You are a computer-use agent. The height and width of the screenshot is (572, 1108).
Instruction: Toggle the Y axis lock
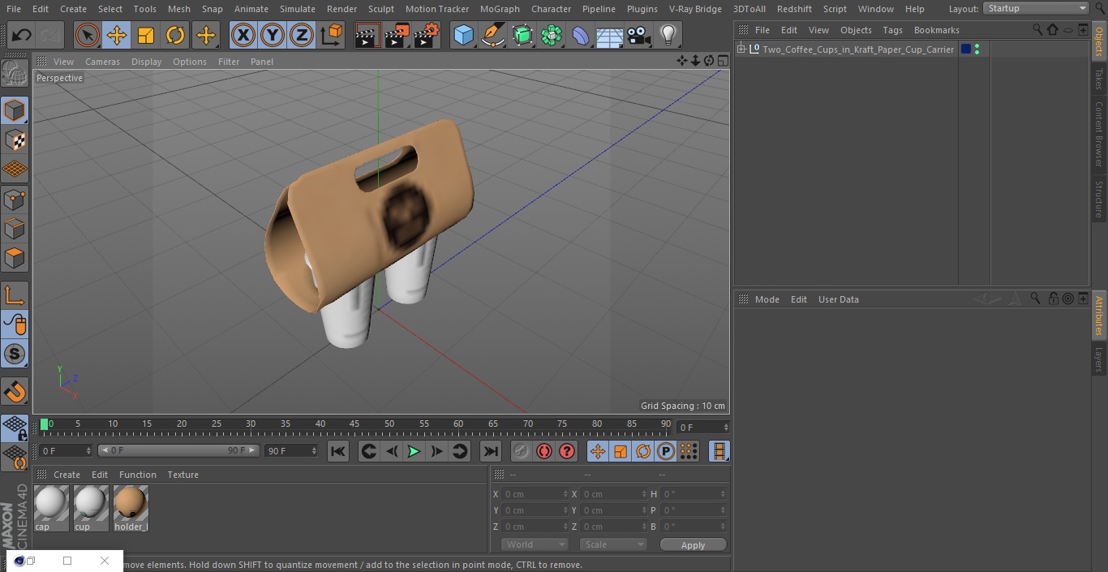coord(273,35)
